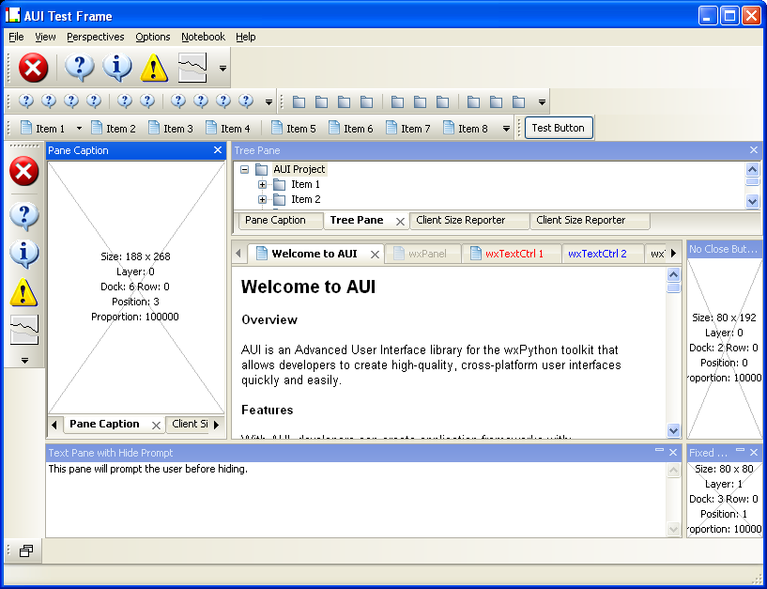Screen dimensions: 767x589
Task: Expand the Item 1 tree node
Action: [x=263, y=185]
